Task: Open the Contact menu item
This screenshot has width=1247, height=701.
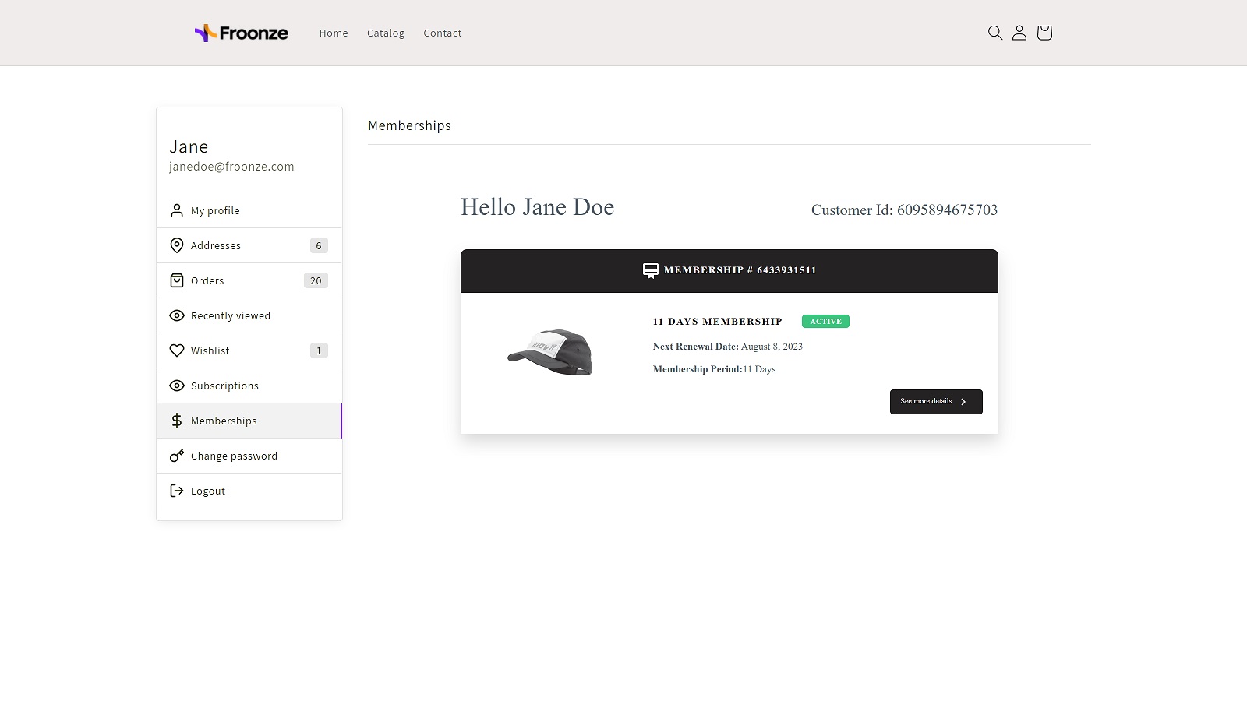Action: (x=443, y=33)
